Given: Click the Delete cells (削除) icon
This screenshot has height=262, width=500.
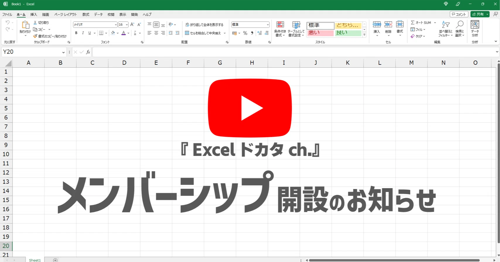Looking at the screenshot, I should coord(388,25).
